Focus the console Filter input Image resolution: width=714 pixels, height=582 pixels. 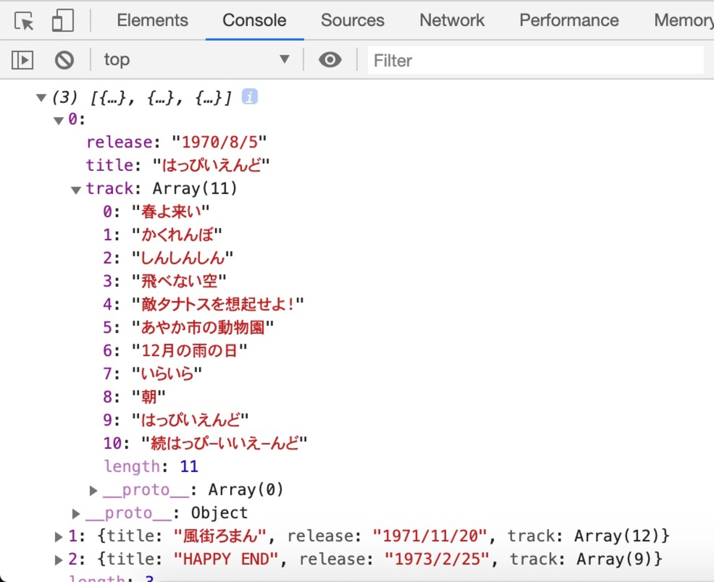(535, 60)
